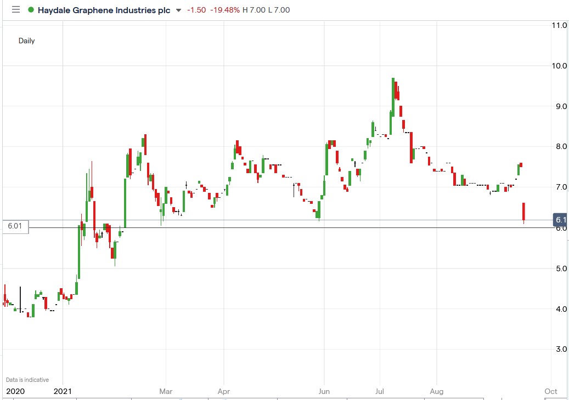Click the 10.0 price axis label

(x=559, y=66)
